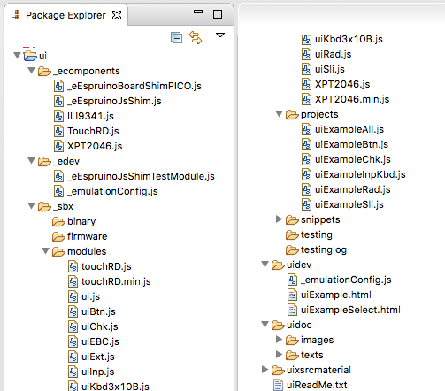Collapse the uidev folder
Viewport: 445px width, 391px height.
(x=265, y=264)
